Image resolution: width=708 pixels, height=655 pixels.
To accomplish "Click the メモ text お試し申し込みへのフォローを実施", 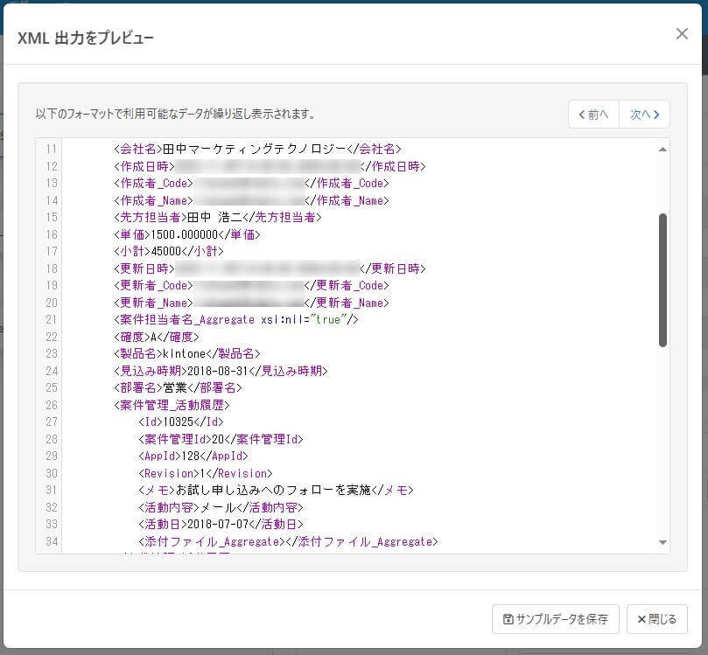I will point(273,490).
